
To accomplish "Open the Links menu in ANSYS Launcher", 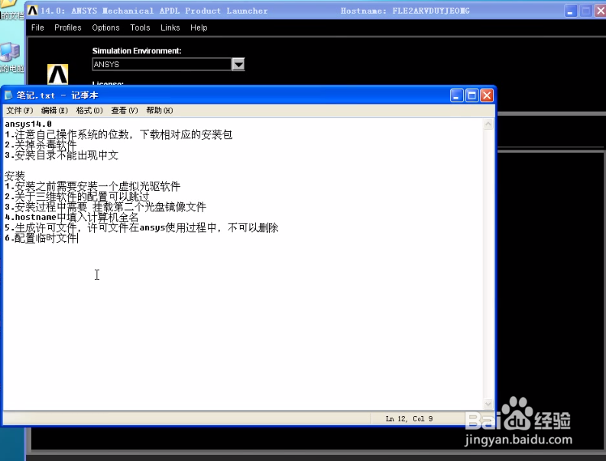I will 170,27.
